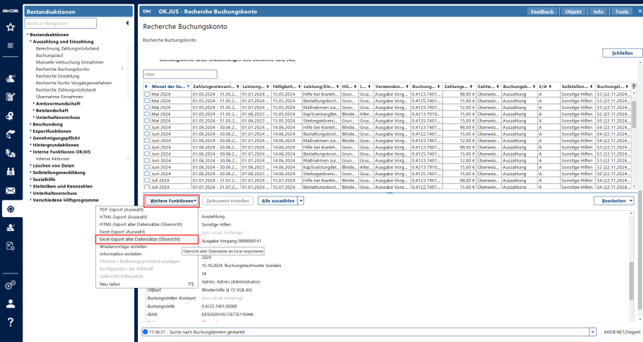Focus the Filter input above the table
643x342 pixels.
[x=180, y=74]
